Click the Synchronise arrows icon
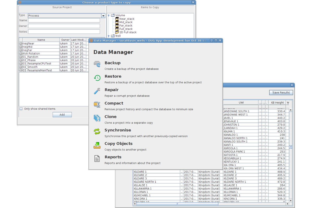The height and width of the screenshot is (208, 312). click(x=97, y=132)
